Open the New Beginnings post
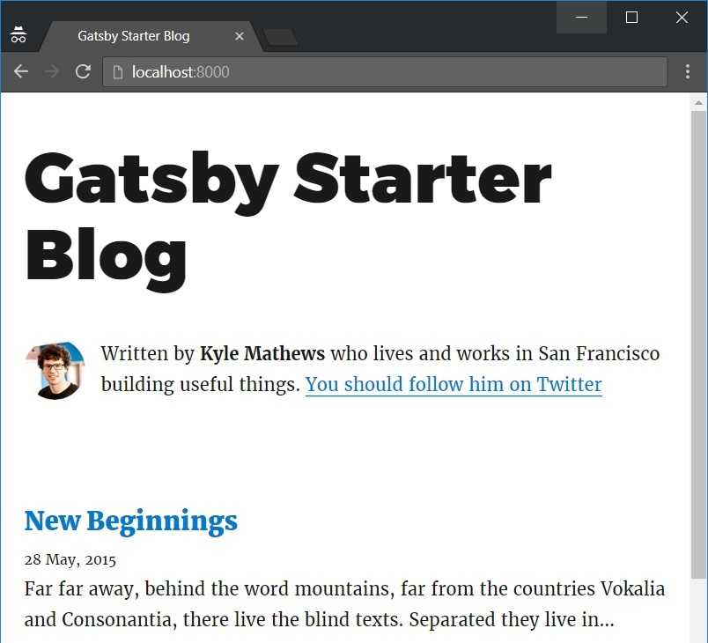 pos(130,521)
